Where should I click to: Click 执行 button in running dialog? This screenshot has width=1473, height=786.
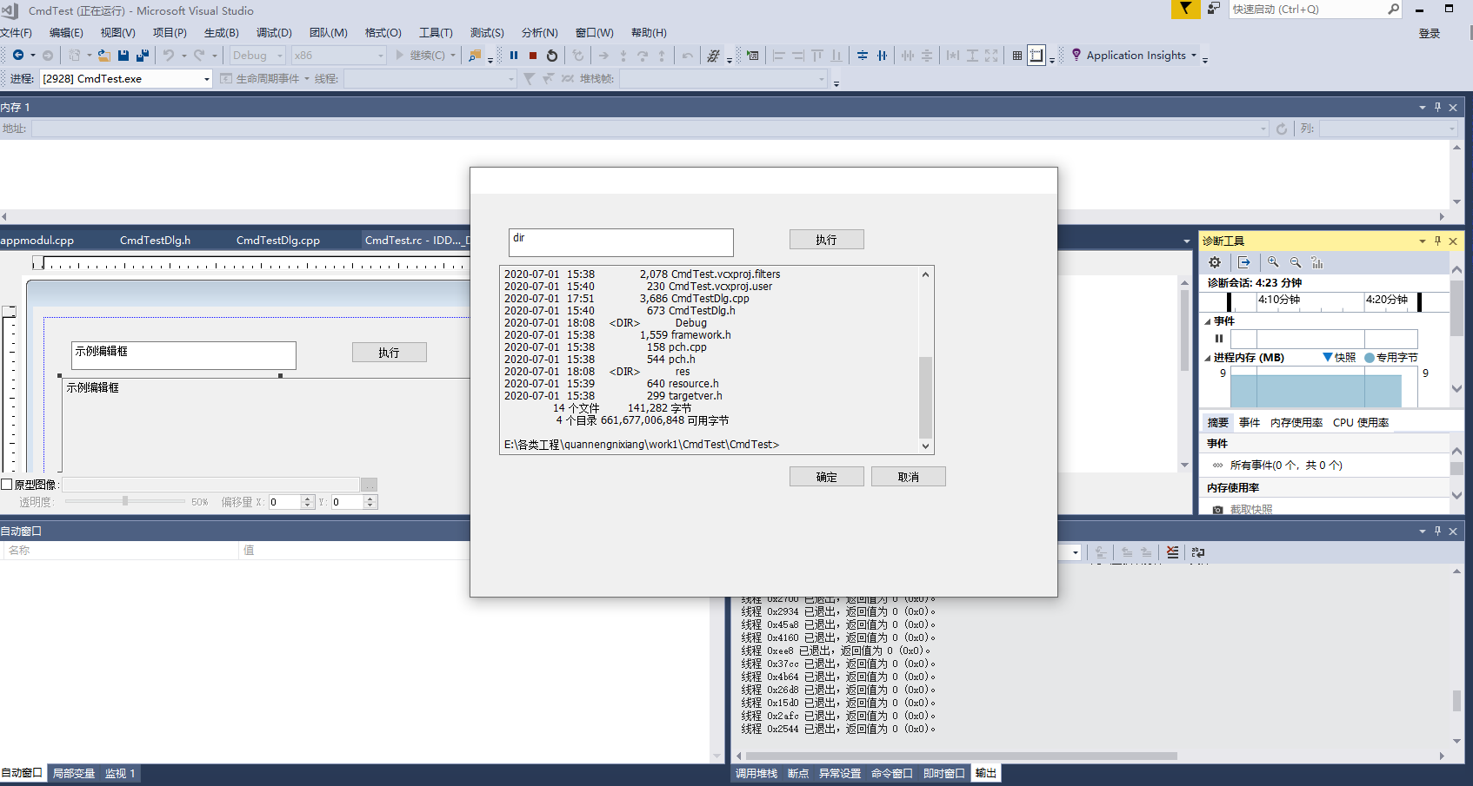coord(827,240)
